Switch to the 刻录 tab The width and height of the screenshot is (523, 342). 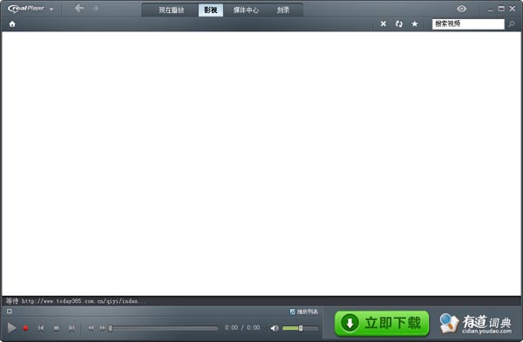pyautogui.click(x=282, y=10)
